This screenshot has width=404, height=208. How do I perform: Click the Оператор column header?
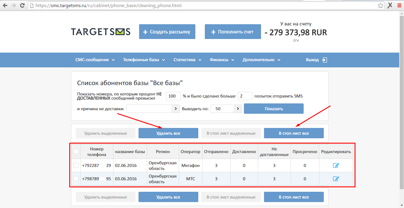point(191,152)
